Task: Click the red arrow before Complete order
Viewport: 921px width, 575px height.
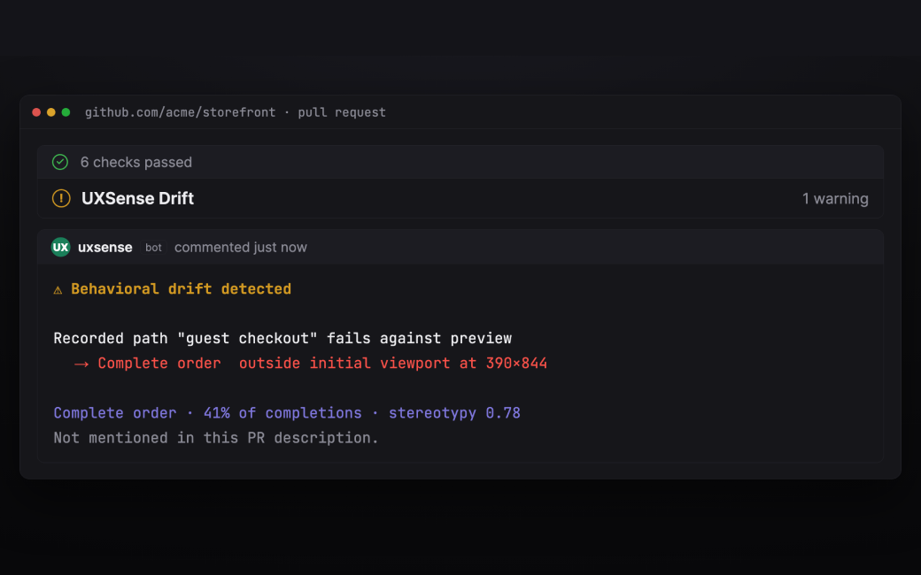Action: click(81, 364)
